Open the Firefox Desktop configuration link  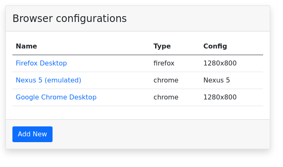point(41,63)
